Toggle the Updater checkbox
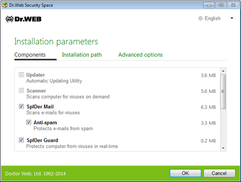241x182 pixels. tap(21, 75)
